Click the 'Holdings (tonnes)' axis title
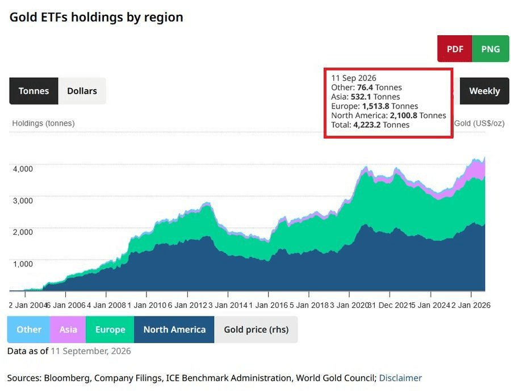 (43, 123)
